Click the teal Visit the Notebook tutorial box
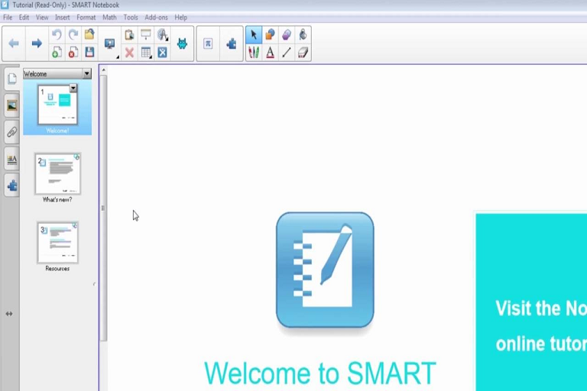 531,302
